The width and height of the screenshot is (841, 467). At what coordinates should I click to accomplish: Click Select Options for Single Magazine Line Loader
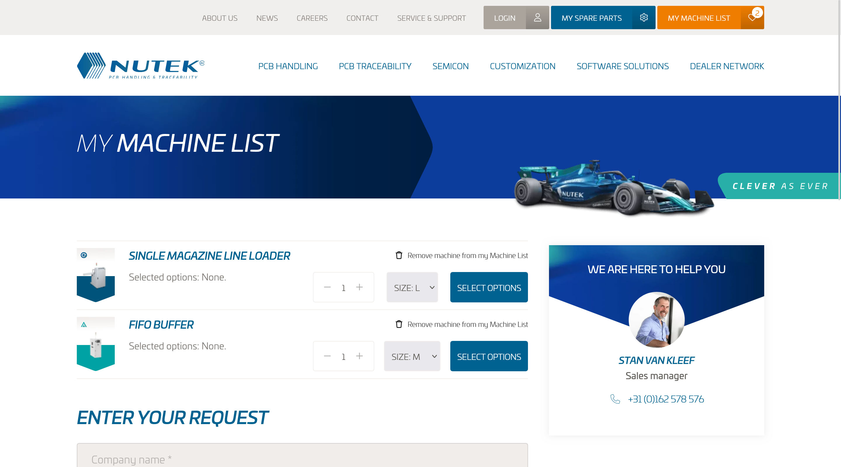tap(489, 287)
